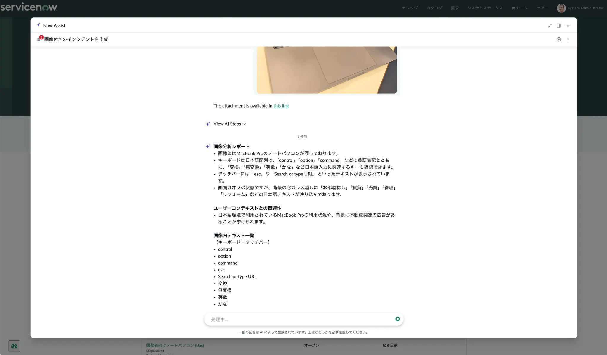Go to システムステータス page

point(485,8)
